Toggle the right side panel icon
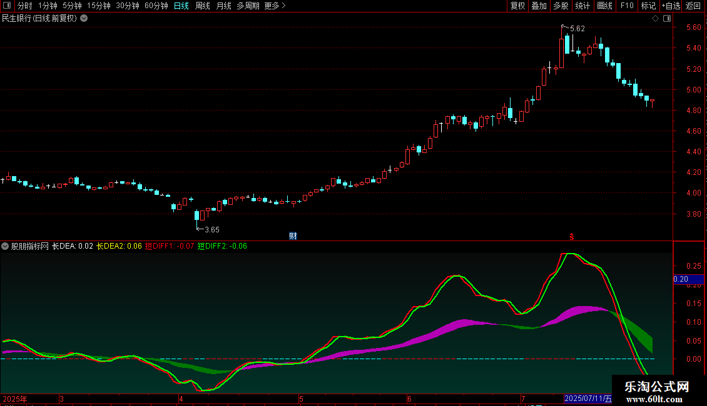The width and height of the screenshot is (707, 406). click(x=667, y=19)
